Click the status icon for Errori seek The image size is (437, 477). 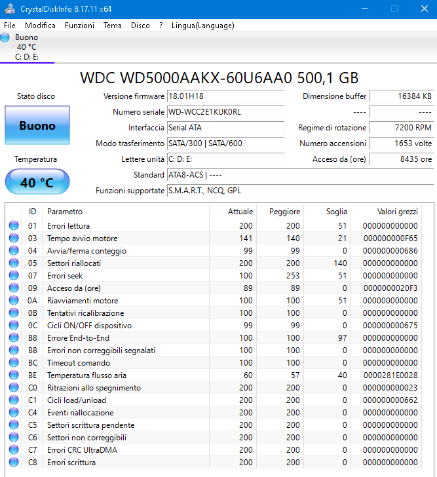tap(14, 275)
